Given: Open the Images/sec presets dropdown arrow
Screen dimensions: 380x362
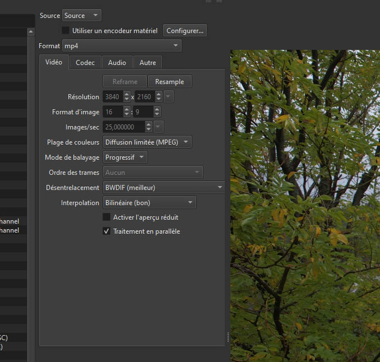Looking at the screenshot, I should click(159, 127).
